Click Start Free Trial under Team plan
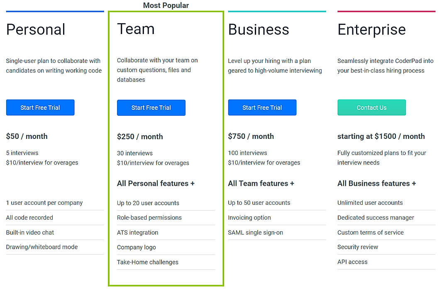The height and width of the screenshot is (291, 444). [x=151, y=107]
